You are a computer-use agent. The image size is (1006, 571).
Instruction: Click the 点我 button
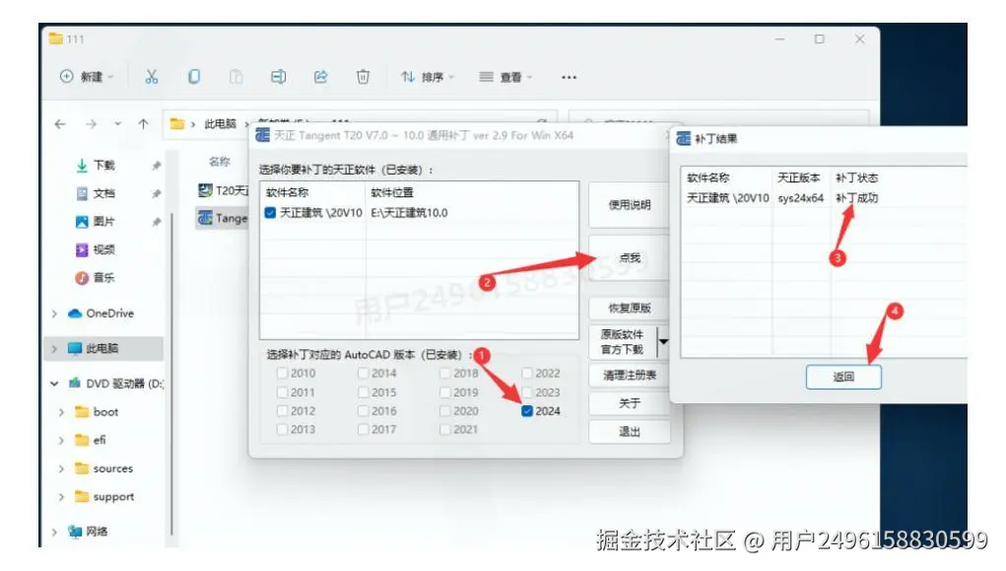[x=629, y=257]
